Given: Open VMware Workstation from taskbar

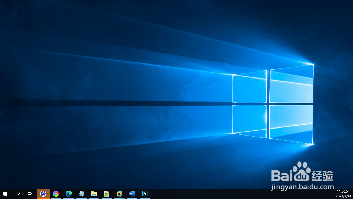Looking at the screenshot, I should click(x=119, y=194).
